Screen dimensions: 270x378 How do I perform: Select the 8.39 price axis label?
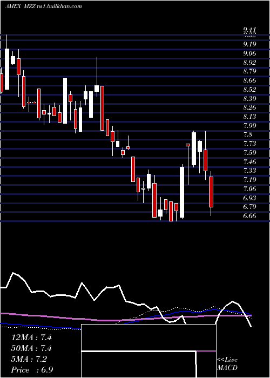click(249, 99)
